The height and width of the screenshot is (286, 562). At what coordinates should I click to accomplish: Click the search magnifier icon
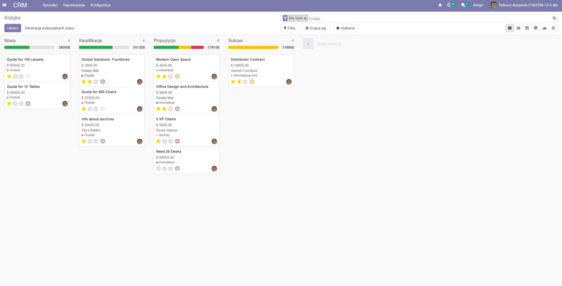click(554, 18)
